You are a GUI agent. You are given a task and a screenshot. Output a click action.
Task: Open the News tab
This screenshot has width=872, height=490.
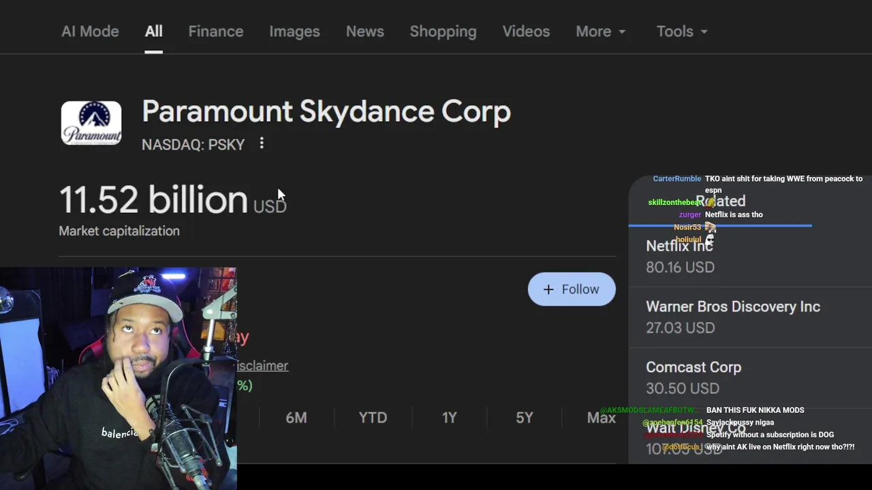365,31
